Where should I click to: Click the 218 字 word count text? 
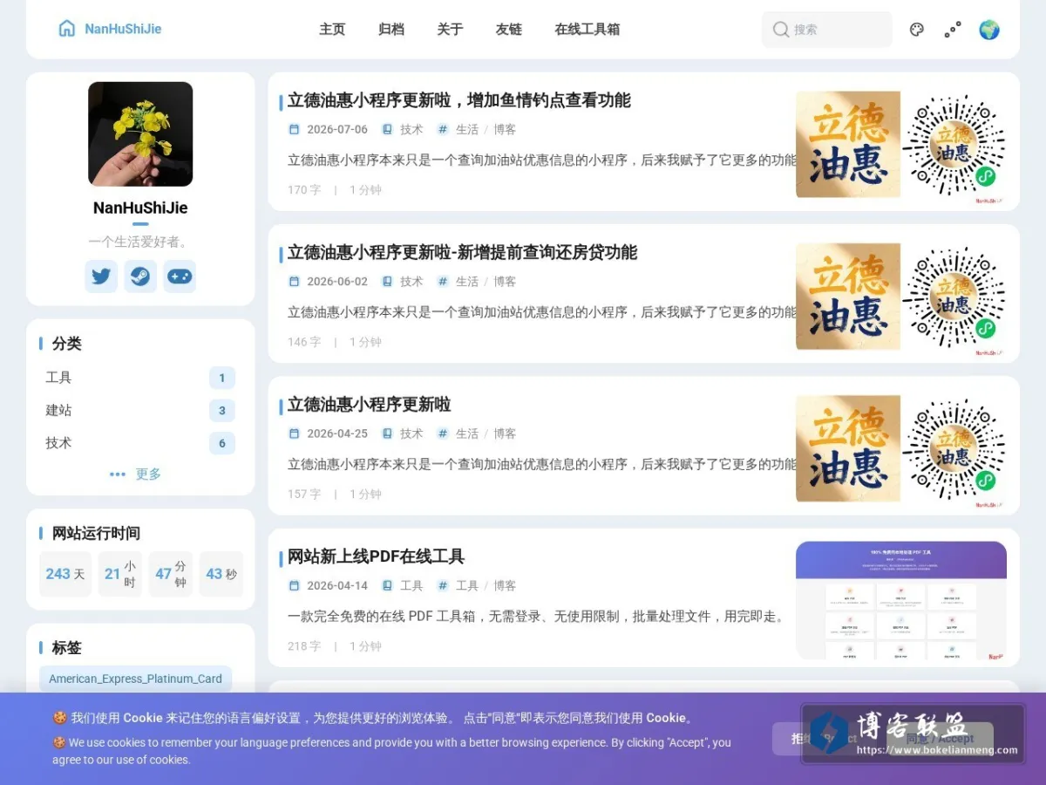pos(304,646)
